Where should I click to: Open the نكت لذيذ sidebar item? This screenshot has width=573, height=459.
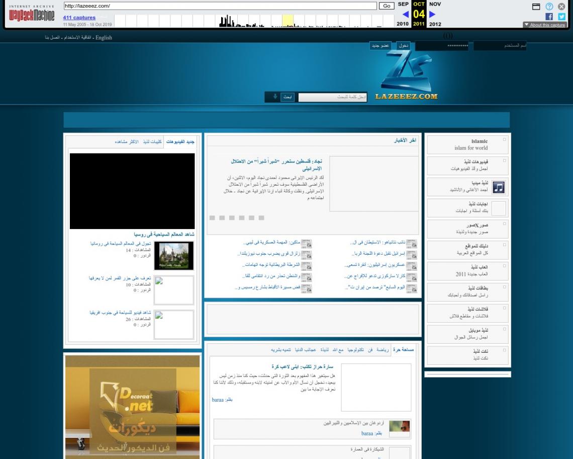(468, 355)
